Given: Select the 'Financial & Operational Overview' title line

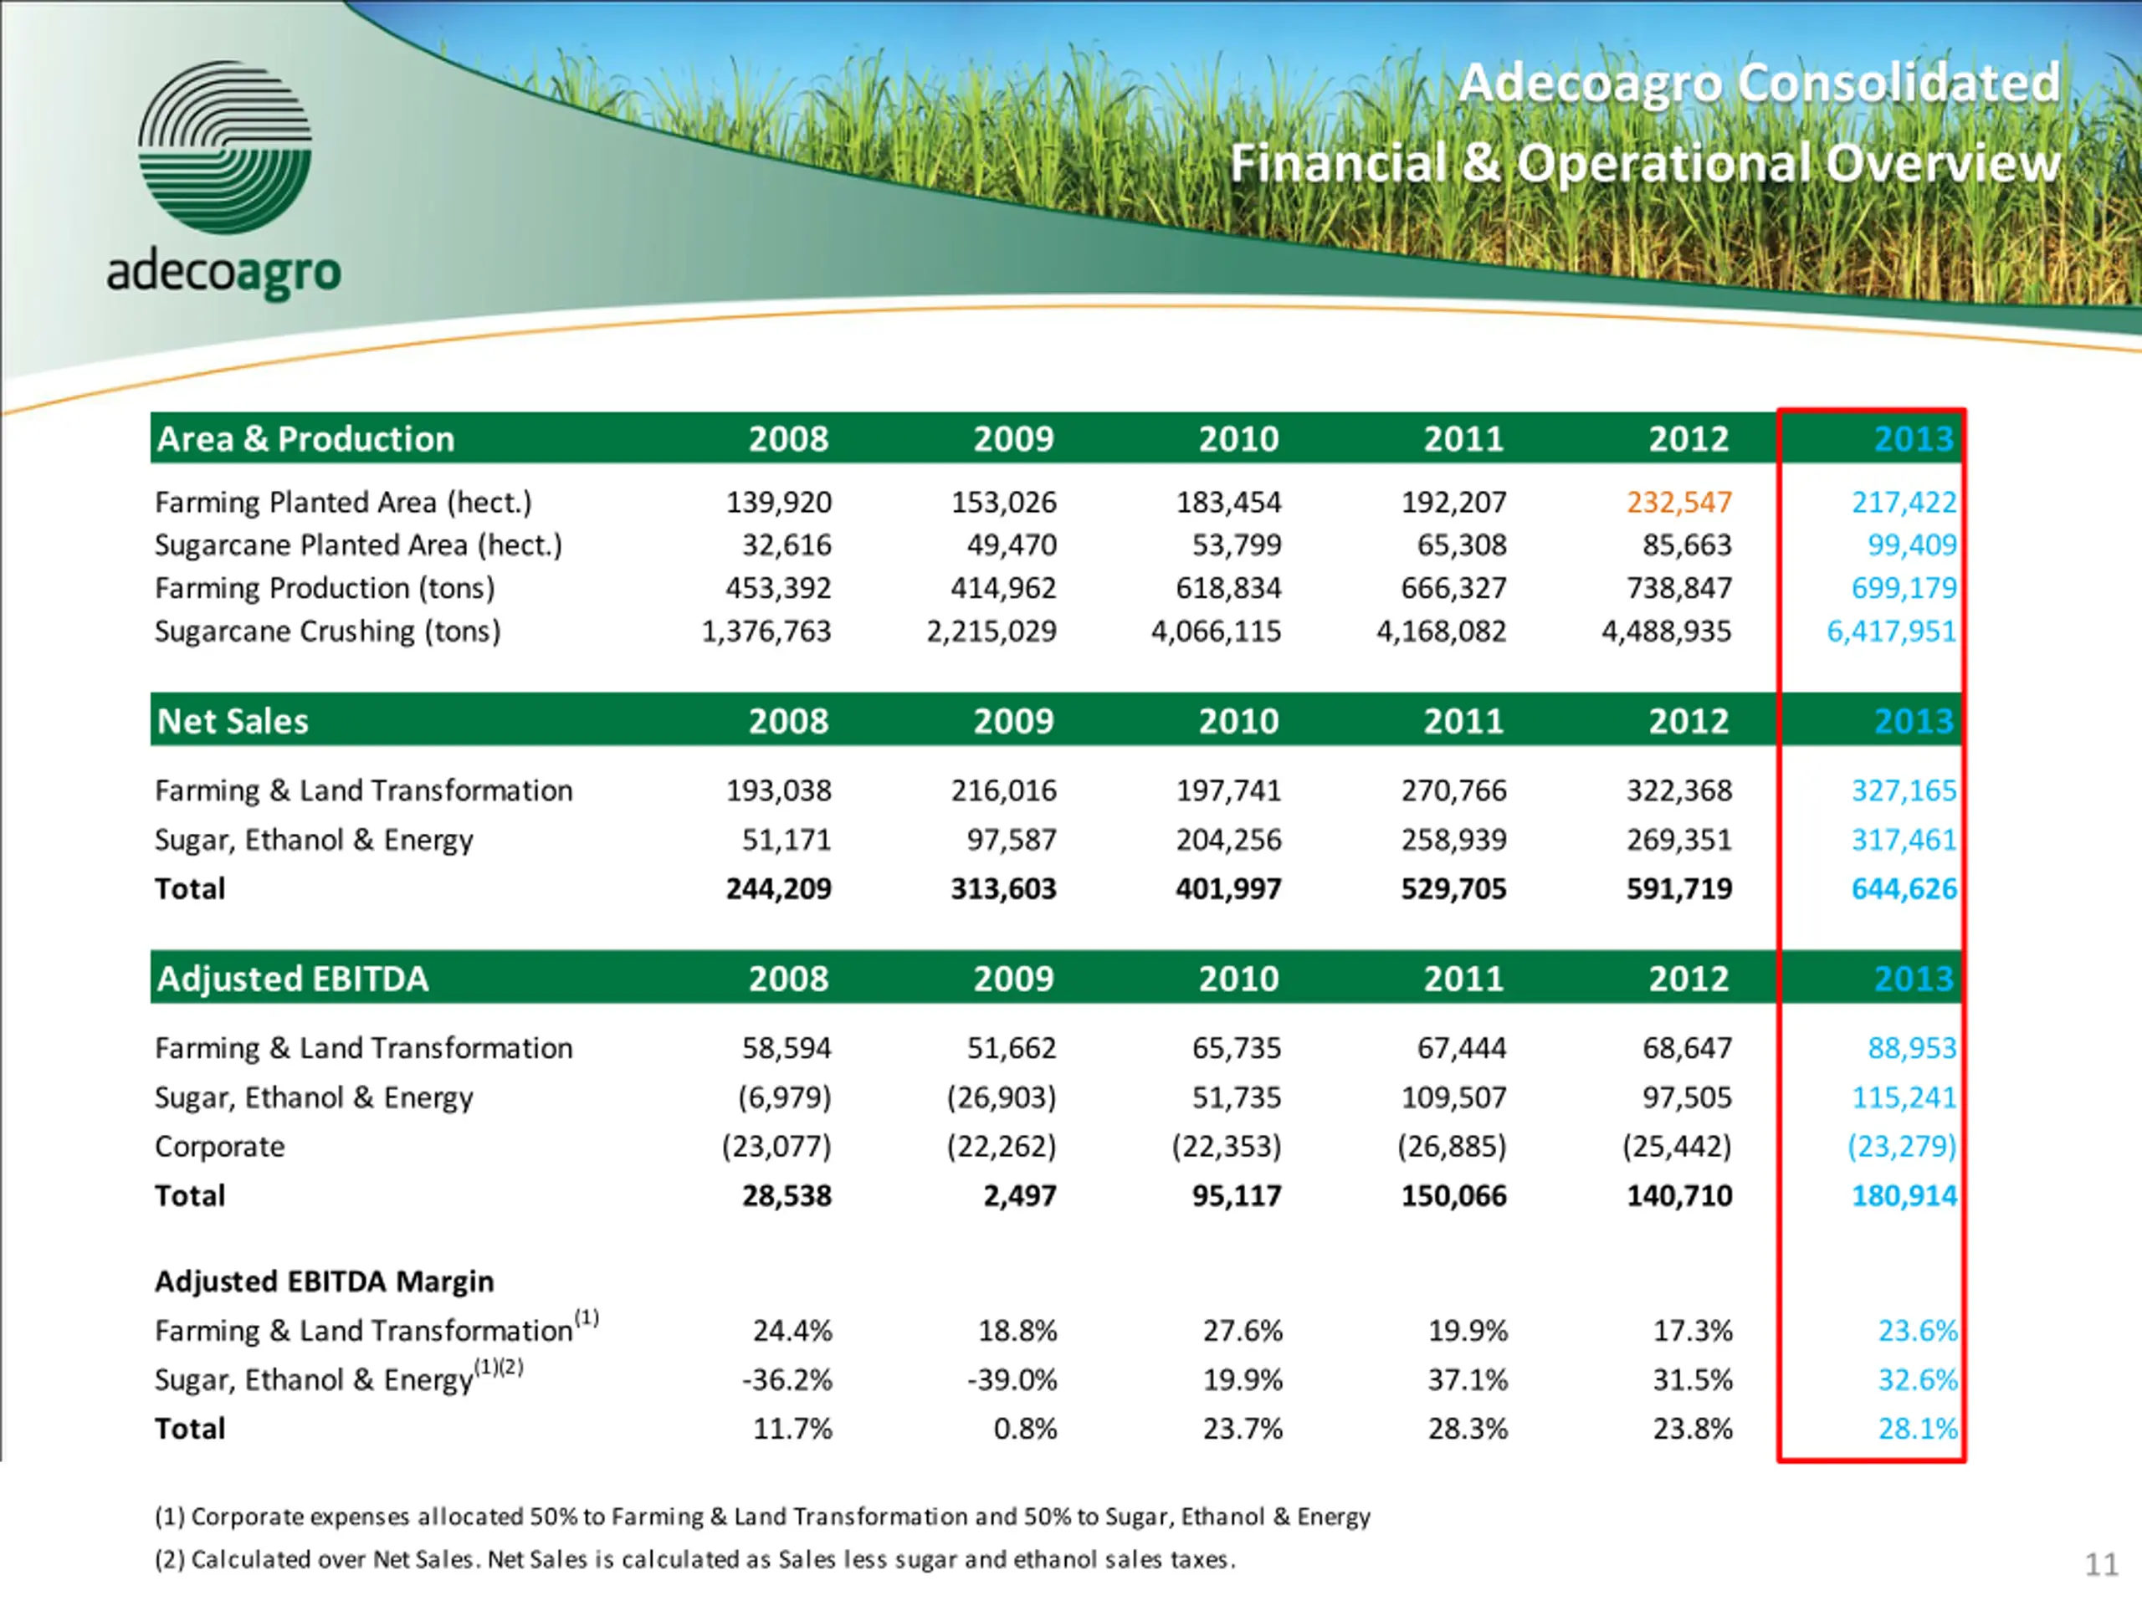Looking at the screenshot, I should click(1645, 162).
